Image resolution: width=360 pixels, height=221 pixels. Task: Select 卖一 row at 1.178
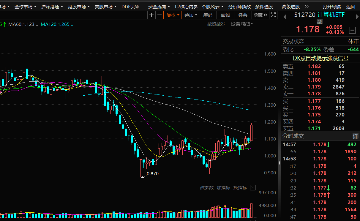tap(320, 94)
